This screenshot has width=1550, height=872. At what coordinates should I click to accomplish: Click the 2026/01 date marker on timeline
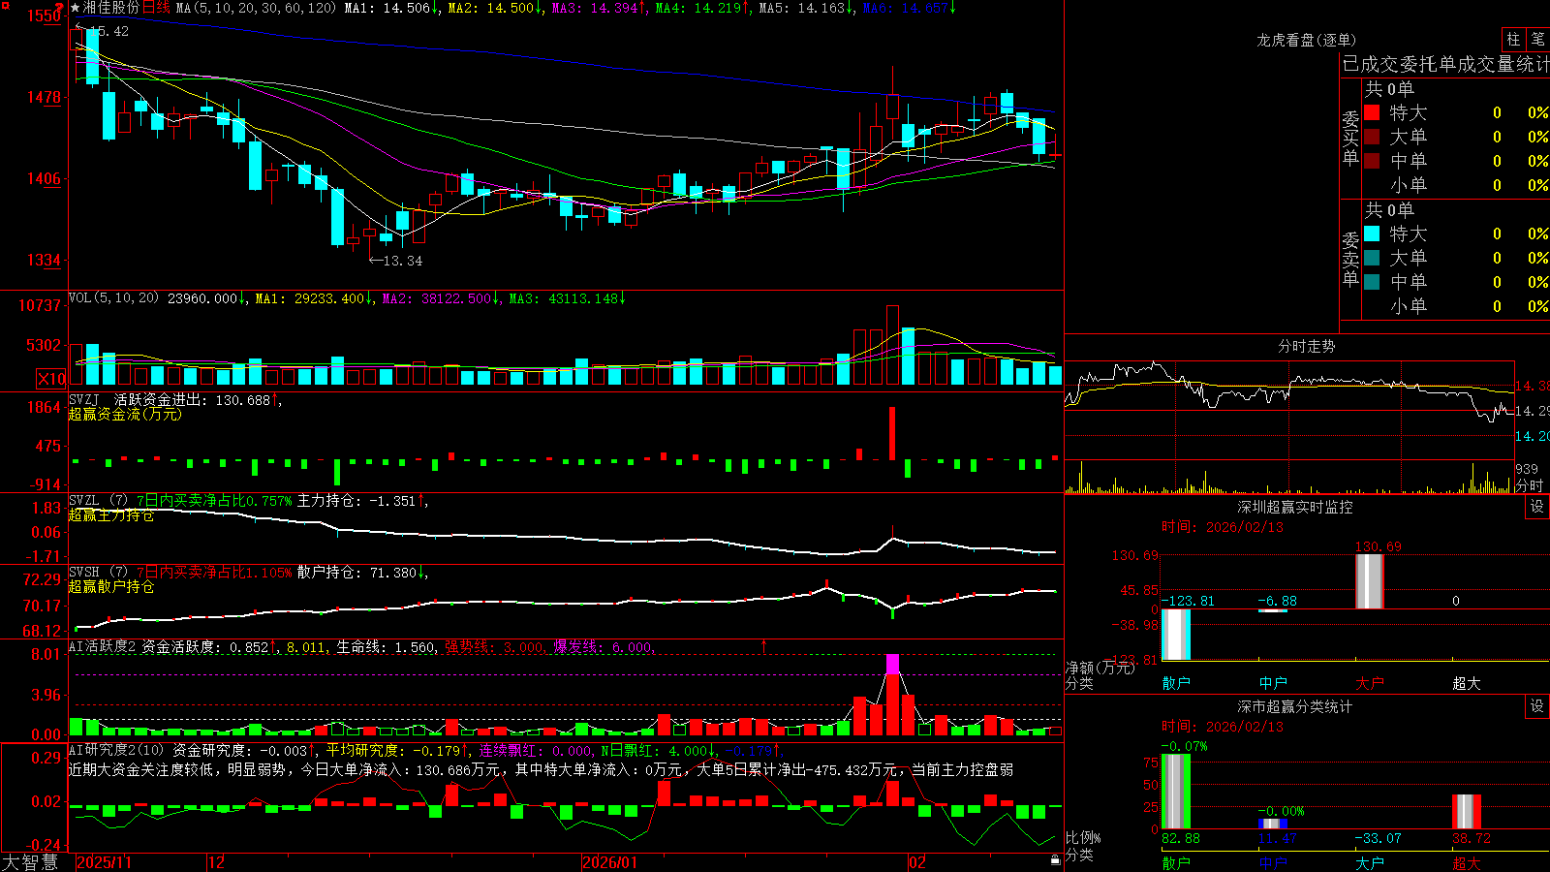[609, 862]
